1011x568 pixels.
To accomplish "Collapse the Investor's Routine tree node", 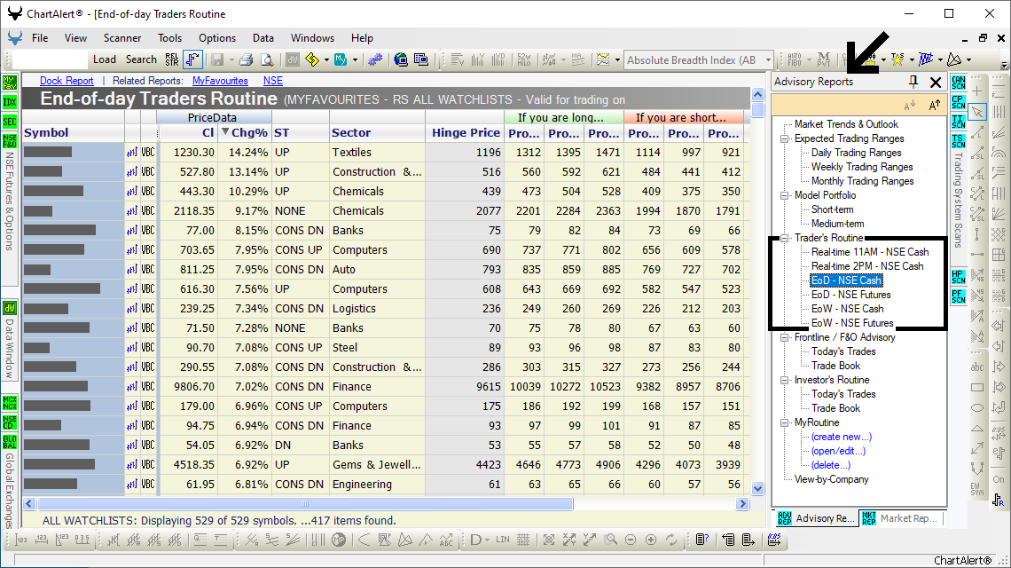I will [785, 380].
